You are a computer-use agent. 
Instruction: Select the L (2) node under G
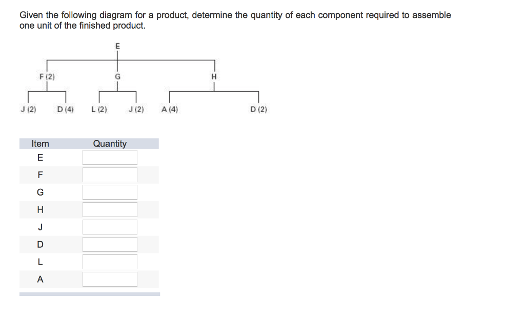coord(98,109)
